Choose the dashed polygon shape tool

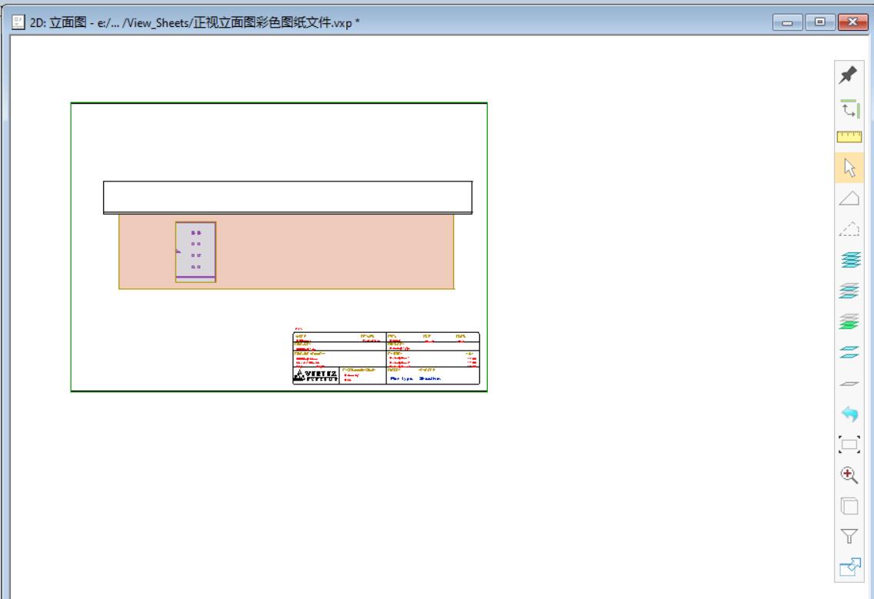tap(849, 228)
